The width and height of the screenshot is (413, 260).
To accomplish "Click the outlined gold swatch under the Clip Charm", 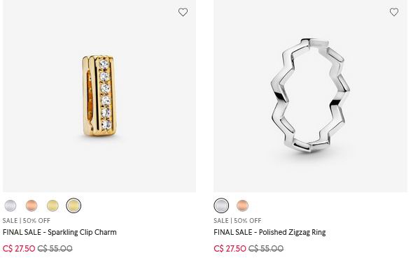I will coord(73,205).
